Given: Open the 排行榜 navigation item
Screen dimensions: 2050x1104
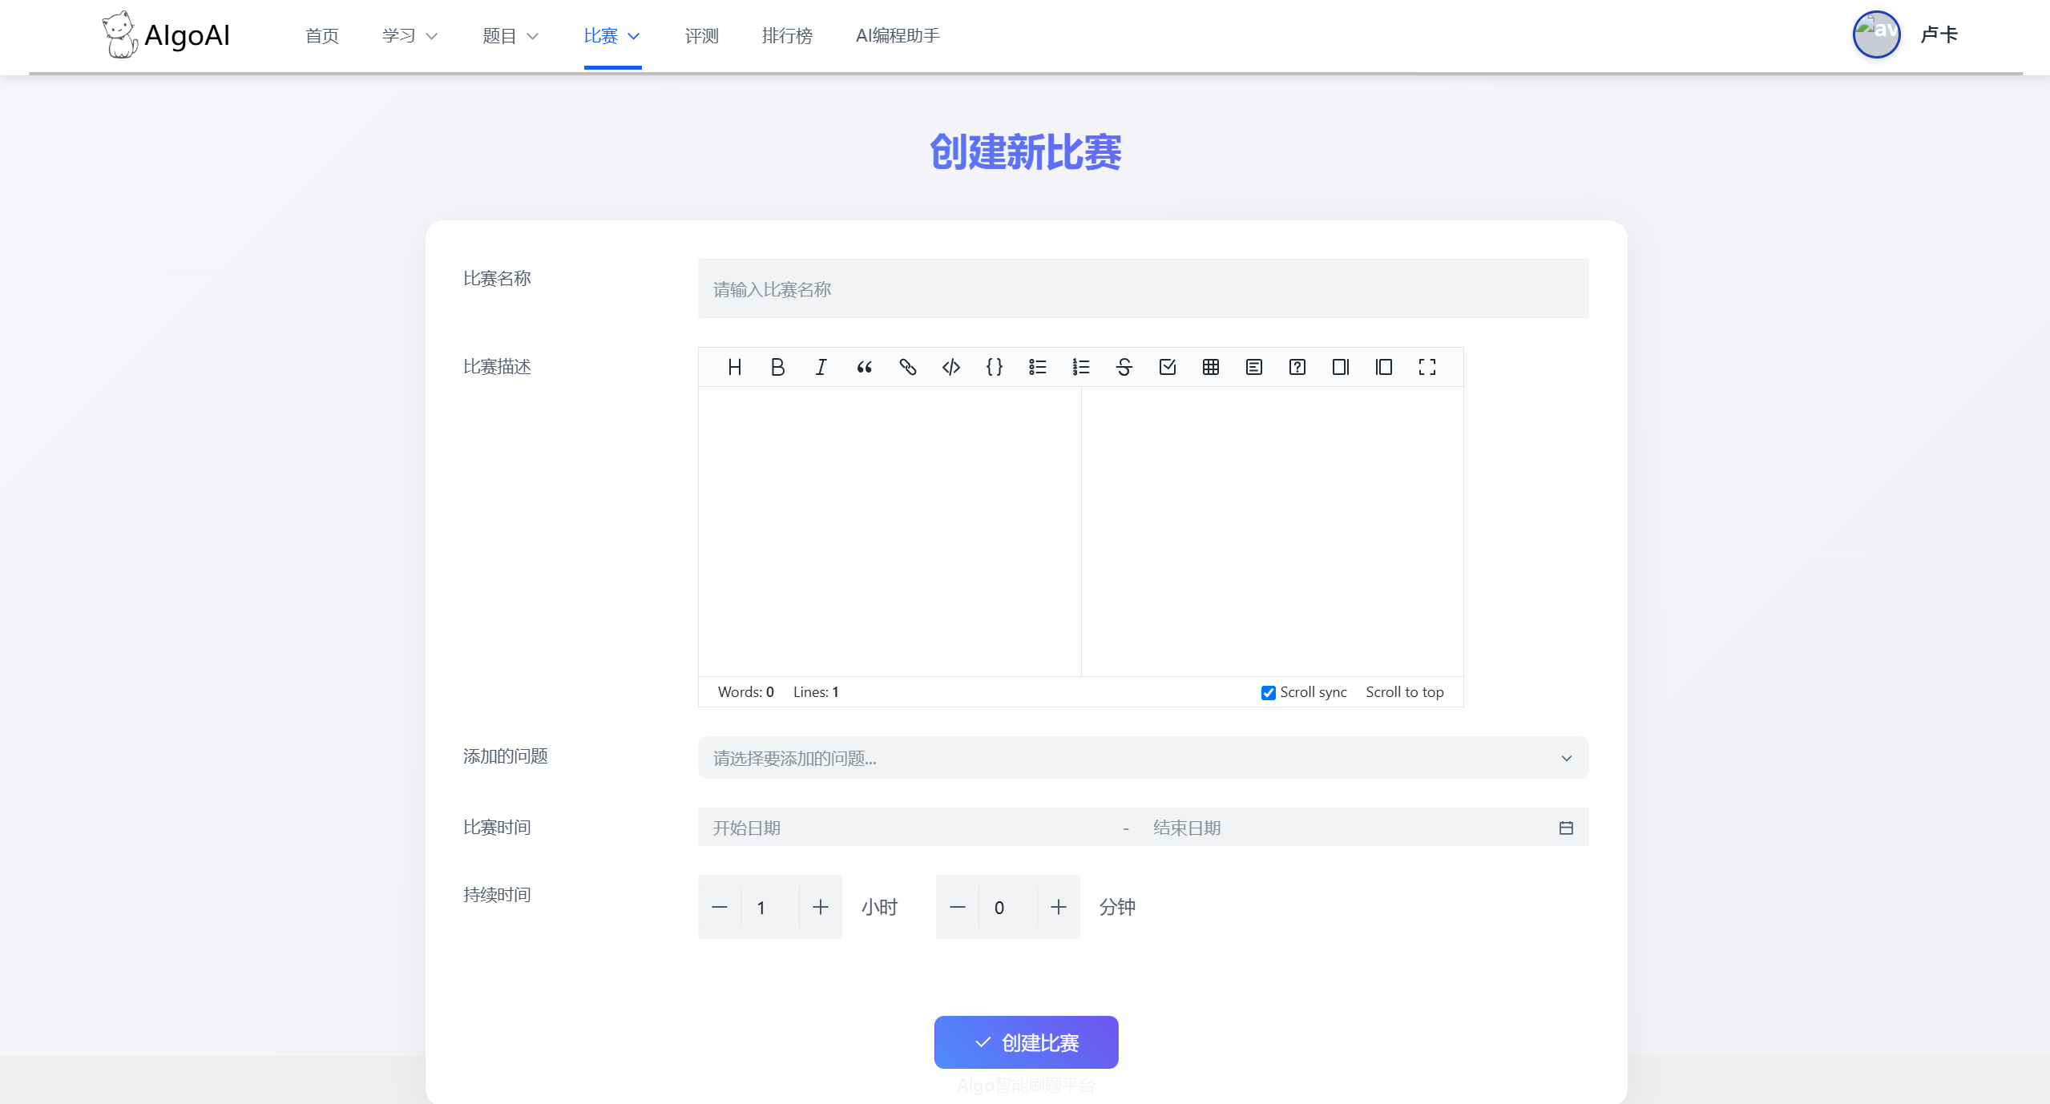Looking at the screenshot, I should (x=786, y=36).
